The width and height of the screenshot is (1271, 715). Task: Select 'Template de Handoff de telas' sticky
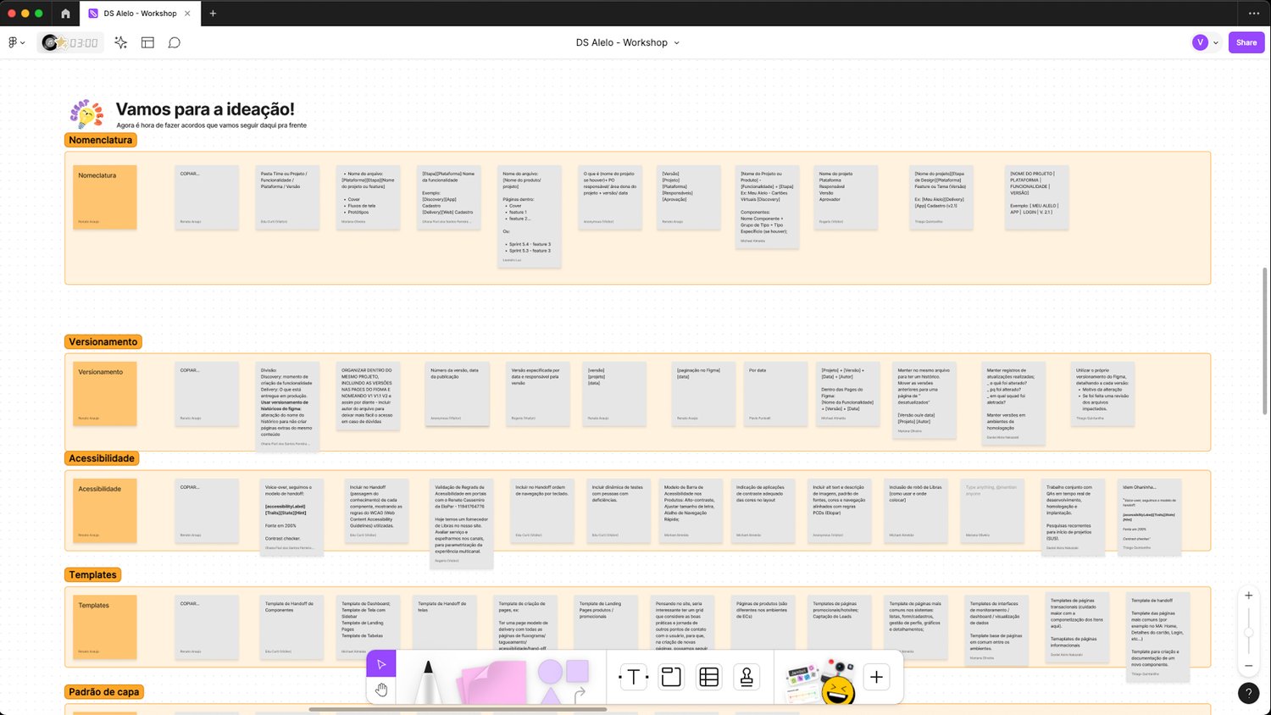[444, 627]
